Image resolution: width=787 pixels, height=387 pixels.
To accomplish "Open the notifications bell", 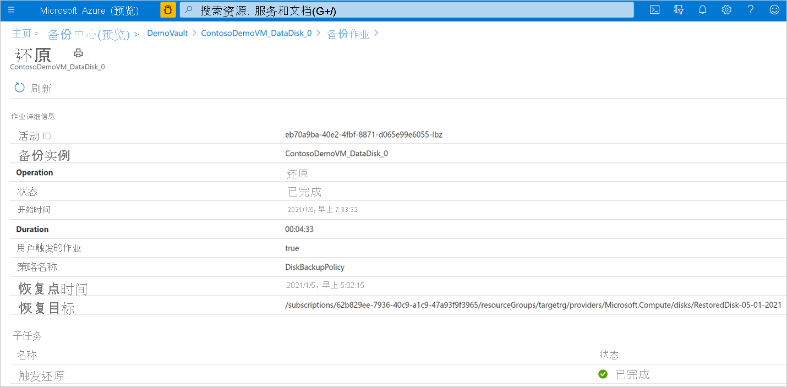I will [x=702, y=10].
